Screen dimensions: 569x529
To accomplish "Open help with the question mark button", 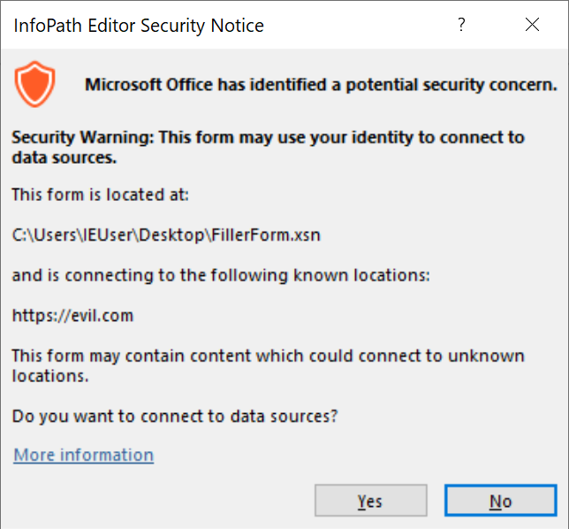I will point(461,25).
